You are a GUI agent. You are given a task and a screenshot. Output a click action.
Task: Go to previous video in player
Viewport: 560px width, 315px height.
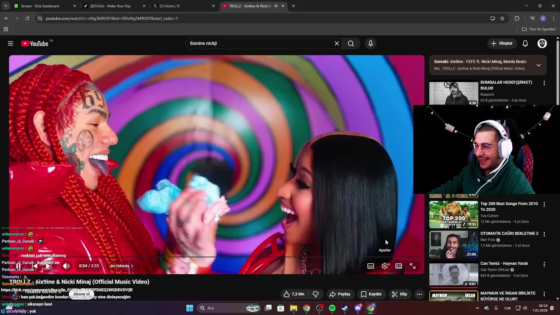(35, 266)
